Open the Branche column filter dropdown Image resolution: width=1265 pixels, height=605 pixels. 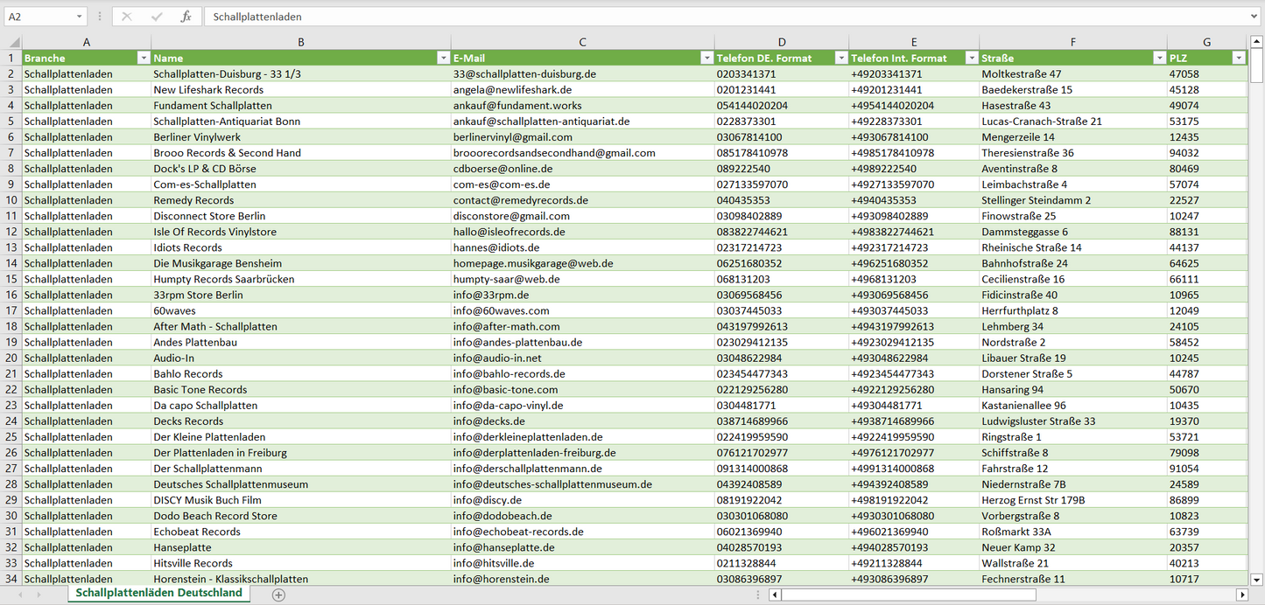pos(144,58)
